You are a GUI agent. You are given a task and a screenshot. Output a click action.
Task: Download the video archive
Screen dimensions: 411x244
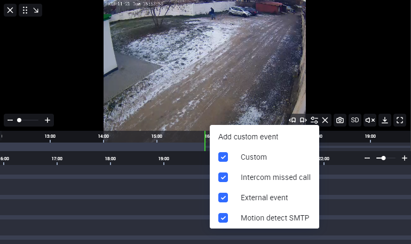385,120
